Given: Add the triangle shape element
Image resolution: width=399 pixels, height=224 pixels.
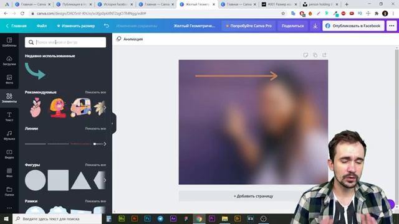Looking at the screenshot, I should [81, 181].
